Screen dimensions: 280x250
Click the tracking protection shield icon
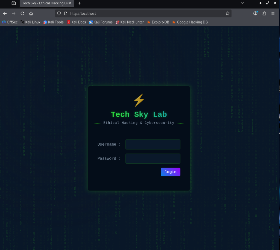click(59, 13)
